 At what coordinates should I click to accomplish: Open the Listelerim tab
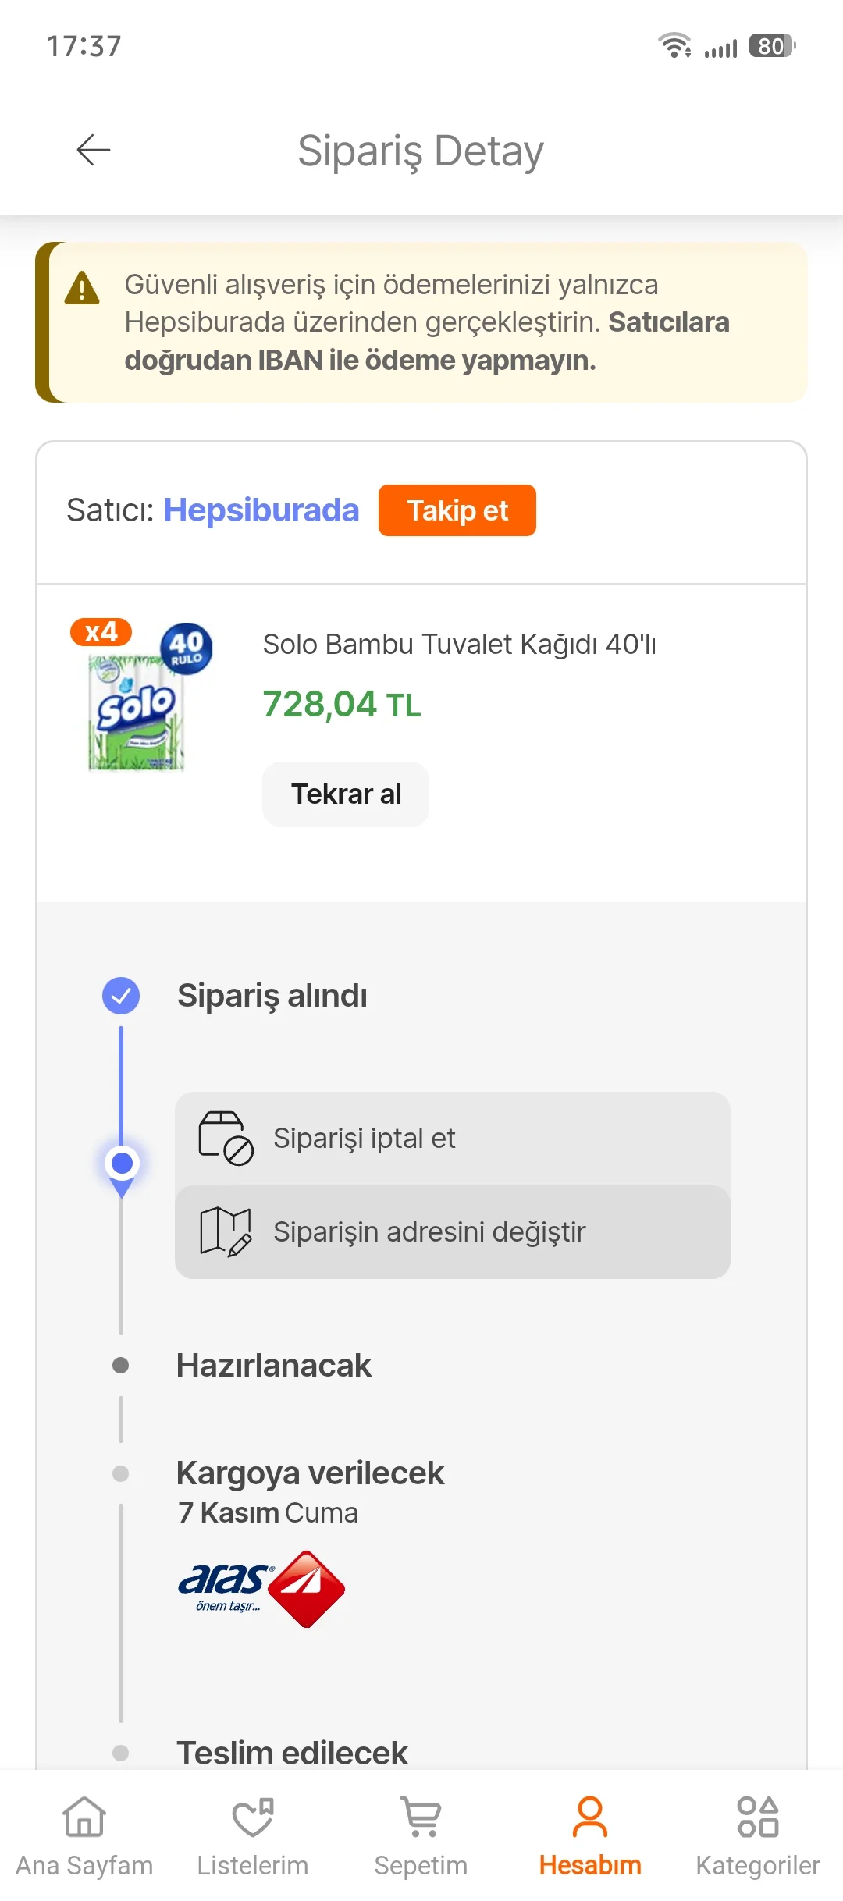(x=253, y=1834)
